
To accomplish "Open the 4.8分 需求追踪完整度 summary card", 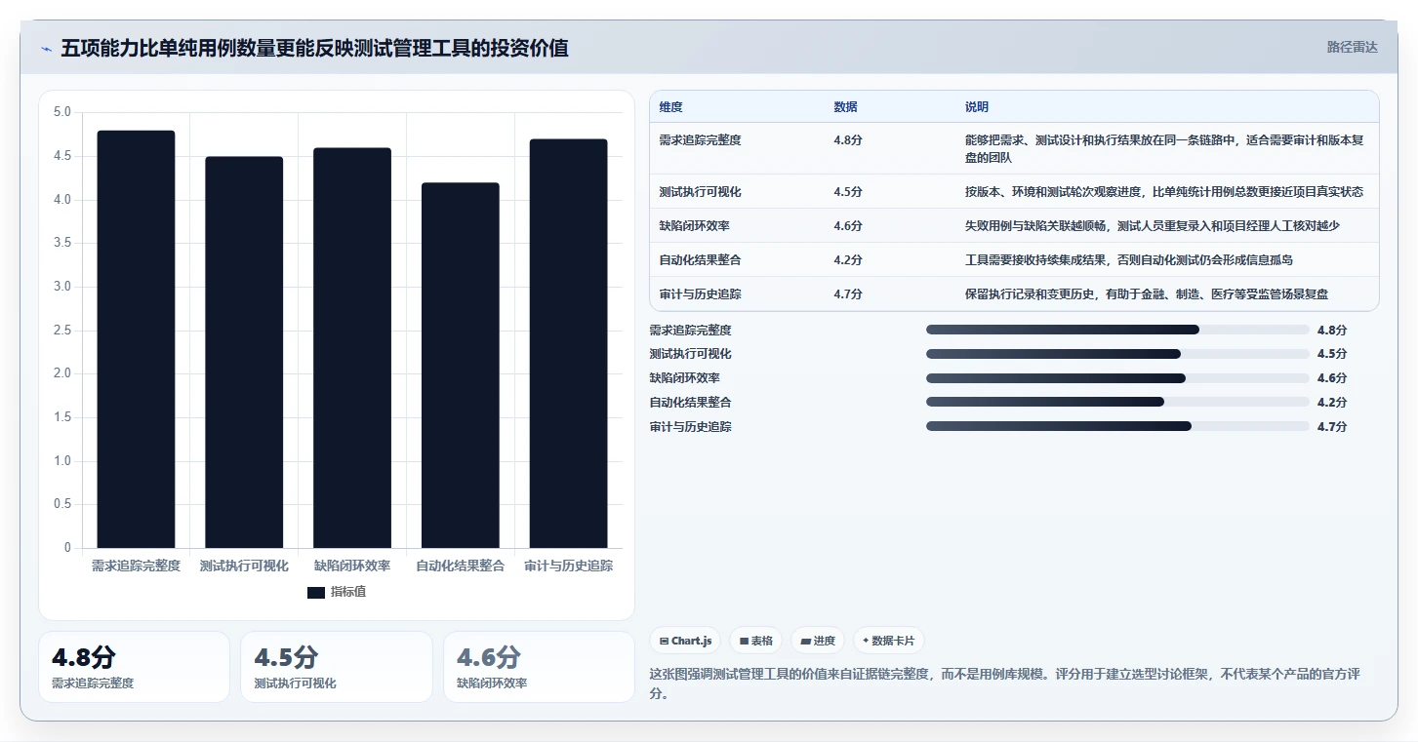I will click(135, 667).
